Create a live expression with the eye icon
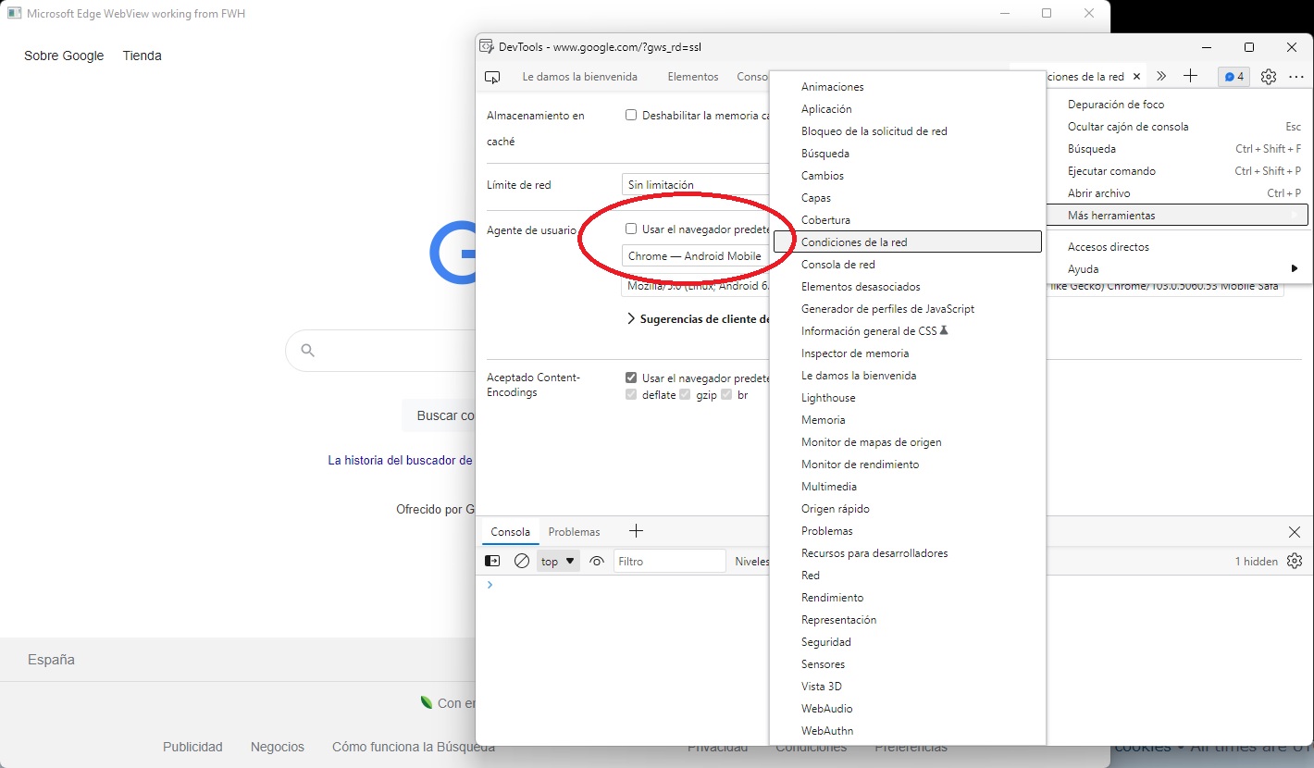 pos(597,561)
